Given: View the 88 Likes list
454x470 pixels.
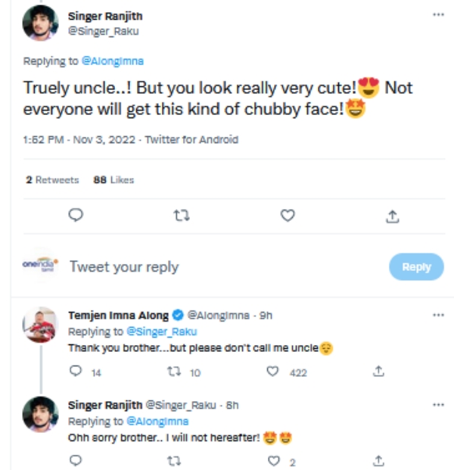Looking at the screenshot, I should point(113,180).
